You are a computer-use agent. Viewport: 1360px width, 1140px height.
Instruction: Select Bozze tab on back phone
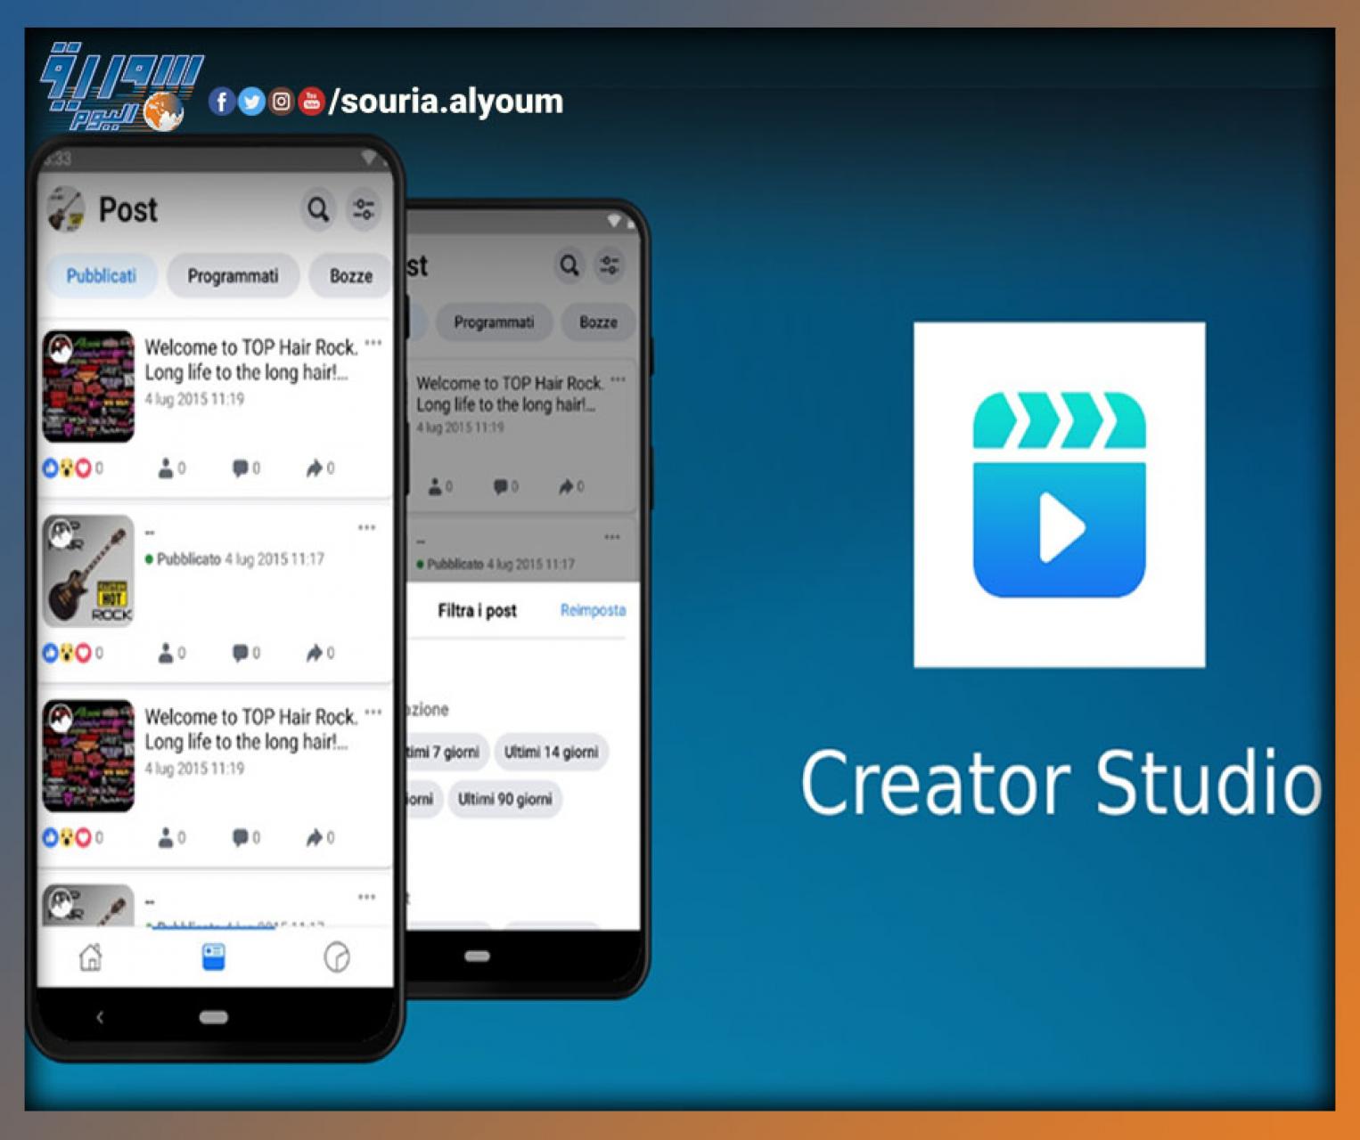598,322
